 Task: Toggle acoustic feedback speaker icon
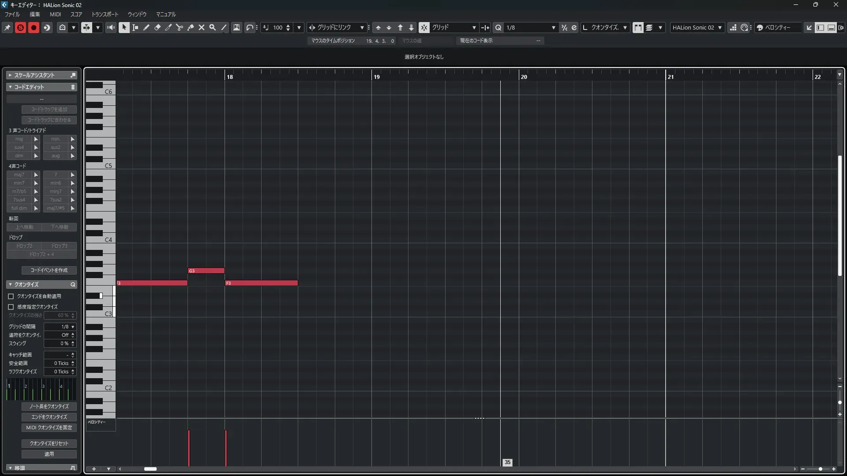(x=111, y=27)
